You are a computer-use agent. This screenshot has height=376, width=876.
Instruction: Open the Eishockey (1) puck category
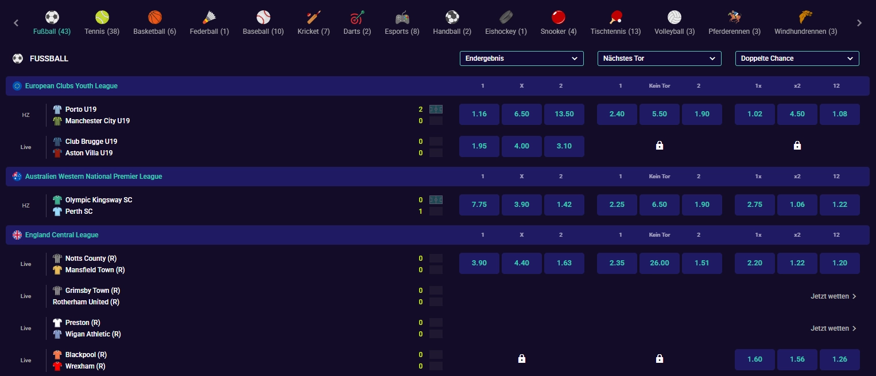pos(506,17)
